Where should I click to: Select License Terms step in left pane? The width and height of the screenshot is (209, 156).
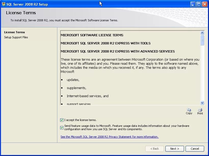point(14,32)
